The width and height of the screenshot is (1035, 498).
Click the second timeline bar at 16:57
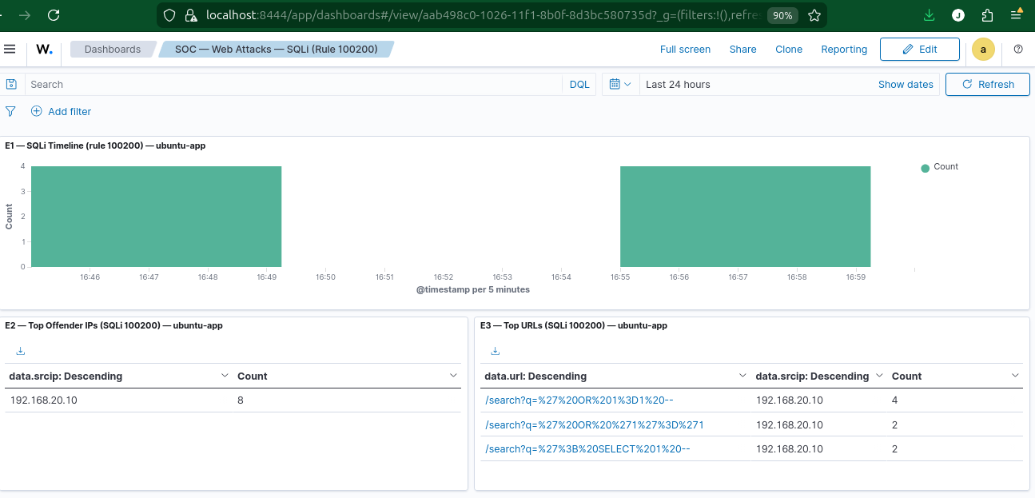tap(745, 217)
